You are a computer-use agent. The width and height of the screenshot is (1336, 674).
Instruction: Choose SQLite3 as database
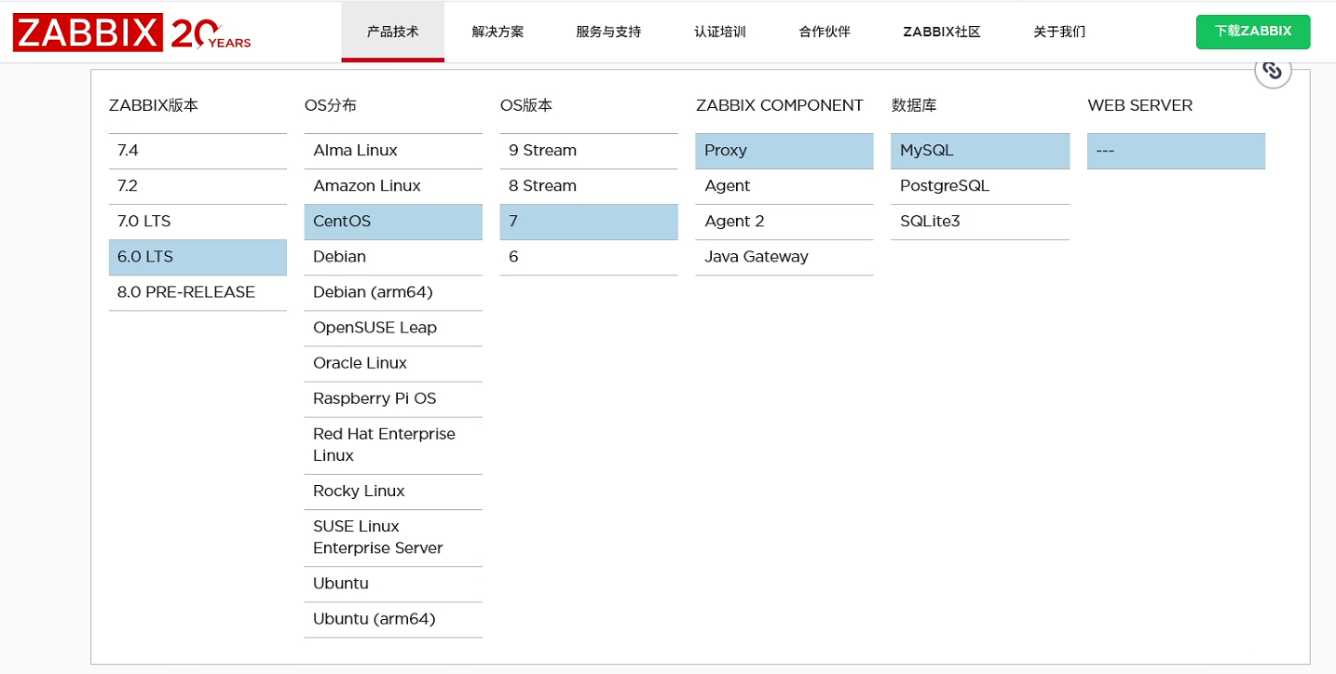980,222
